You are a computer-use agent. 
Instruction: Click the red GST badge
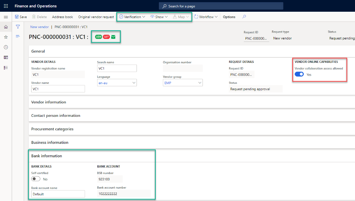pyautogui.click(x=106, y=37)
